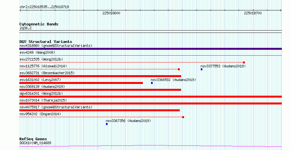This screenshot has height=150, width=291.
Task: Click the RefSeq Genes track title
Action: (x=33, y=139)
